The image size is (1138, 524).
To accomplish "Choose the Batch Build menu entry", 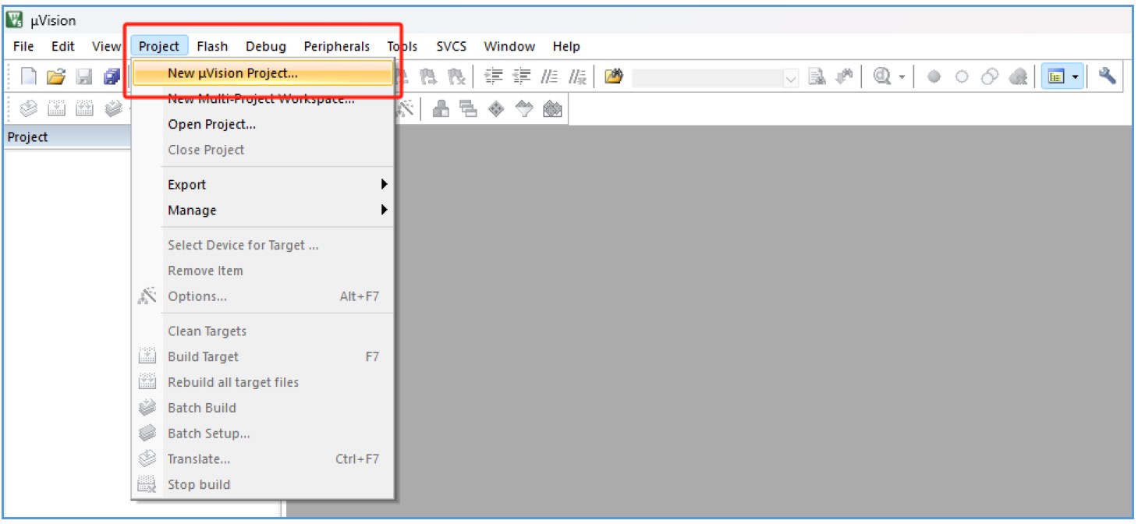I will point(262,408).
